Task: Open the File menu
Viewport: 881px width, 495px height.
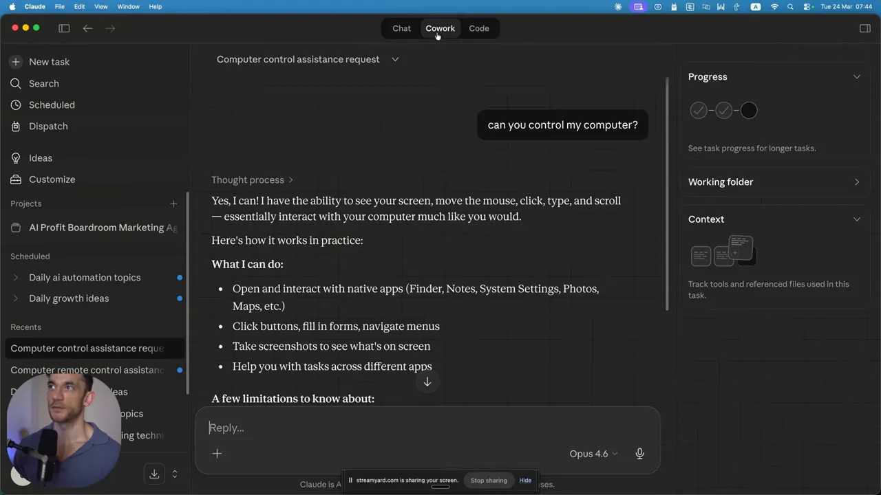Action: click(60, 7)
